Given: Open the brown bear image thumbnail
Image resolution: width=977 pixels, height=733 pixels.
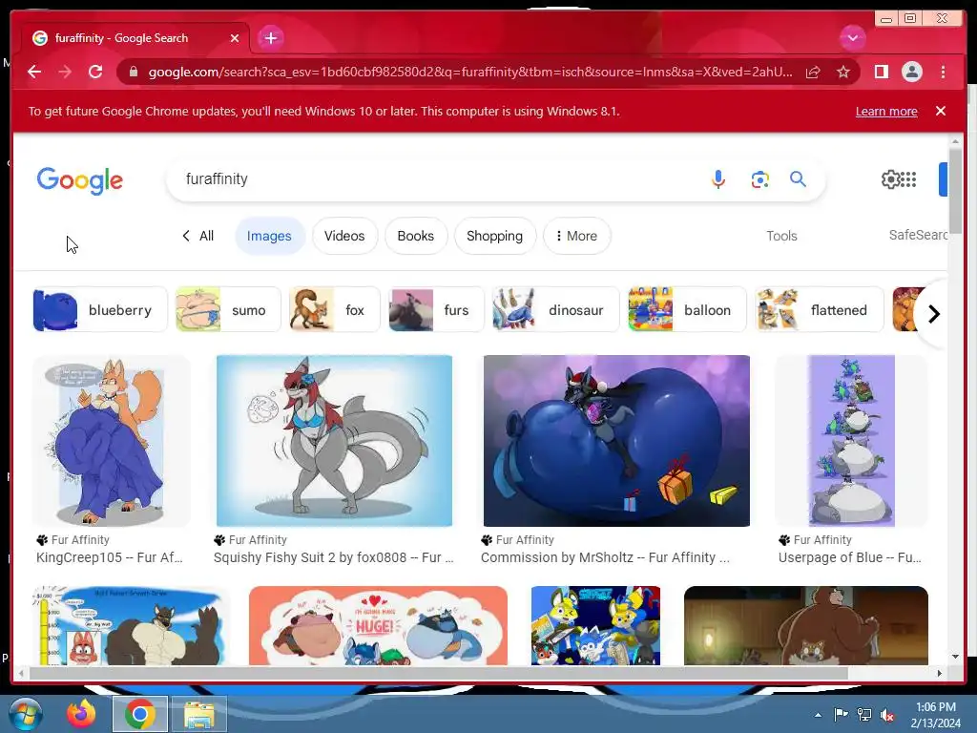Looking at the screenshot, I should (805, 625).
